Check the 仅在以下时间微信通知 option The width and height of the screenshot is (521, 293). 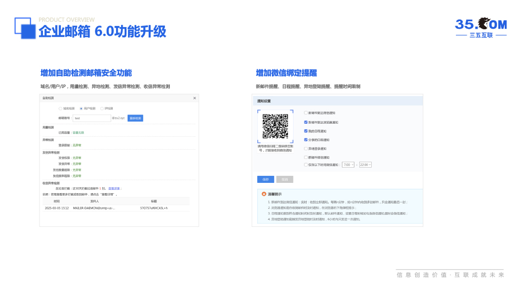[306, 164]
